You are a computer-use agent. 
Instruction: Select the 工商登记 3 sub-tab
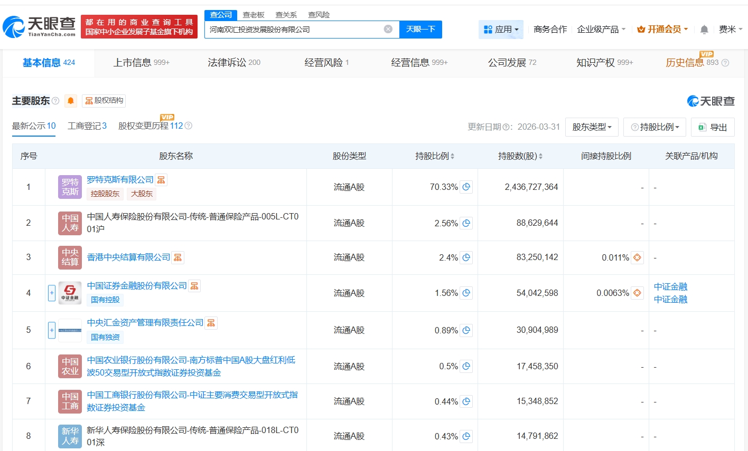pos(87,126)
